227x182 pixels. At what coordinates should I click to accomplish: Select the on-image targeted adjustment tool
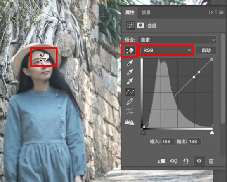coord(130,51)
